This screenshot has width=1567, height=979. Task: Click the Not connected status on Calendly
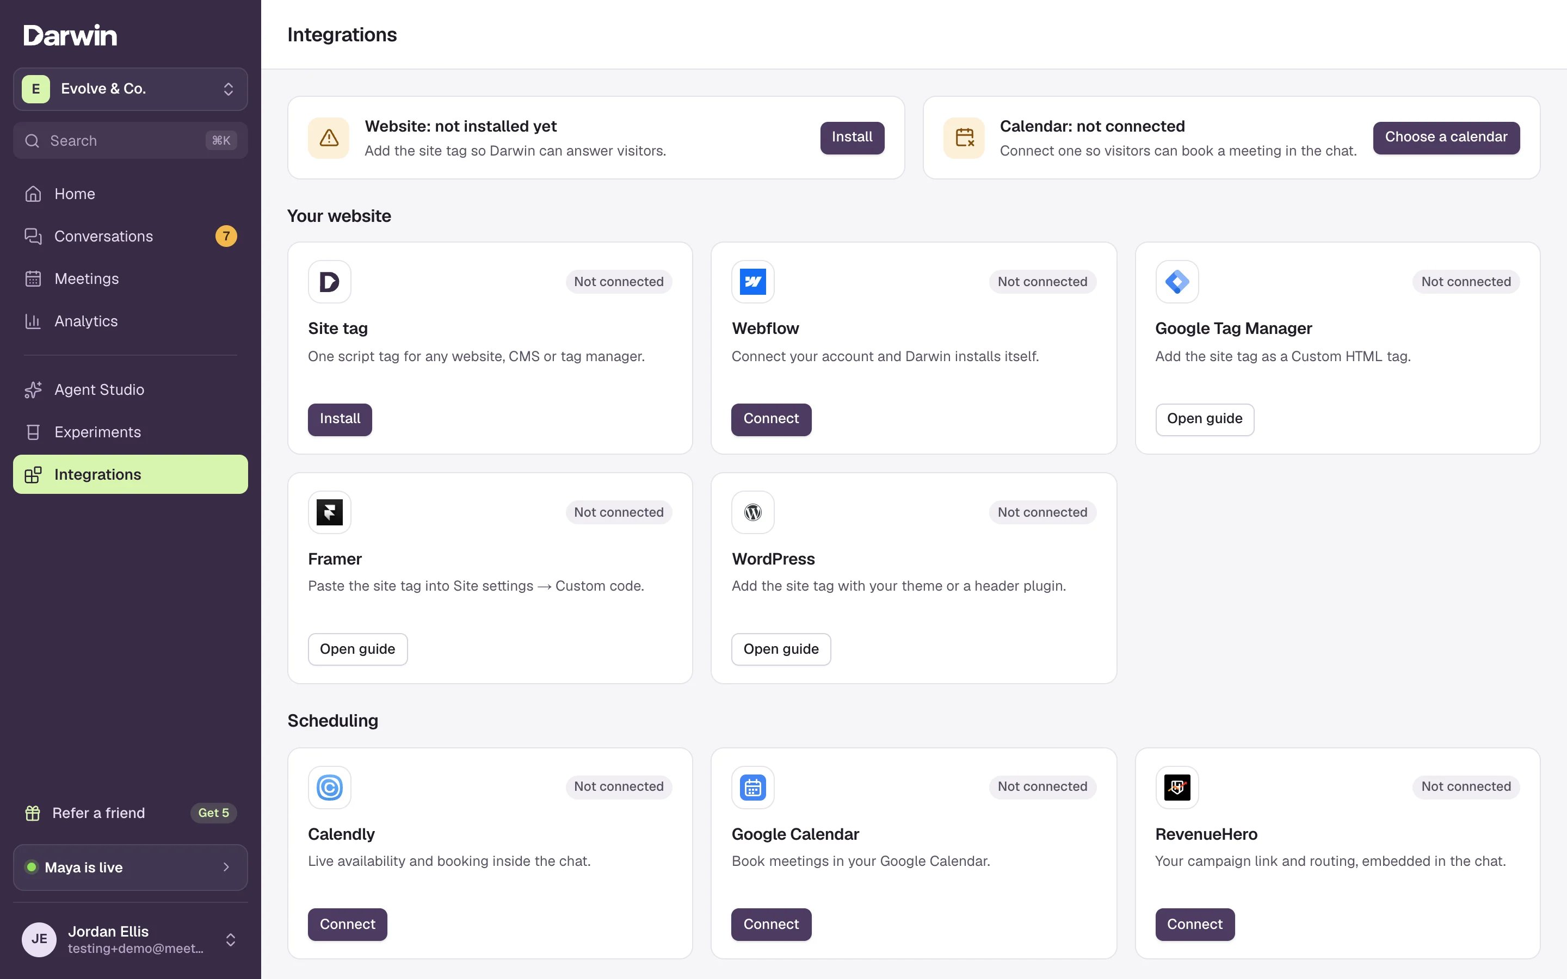619,786
